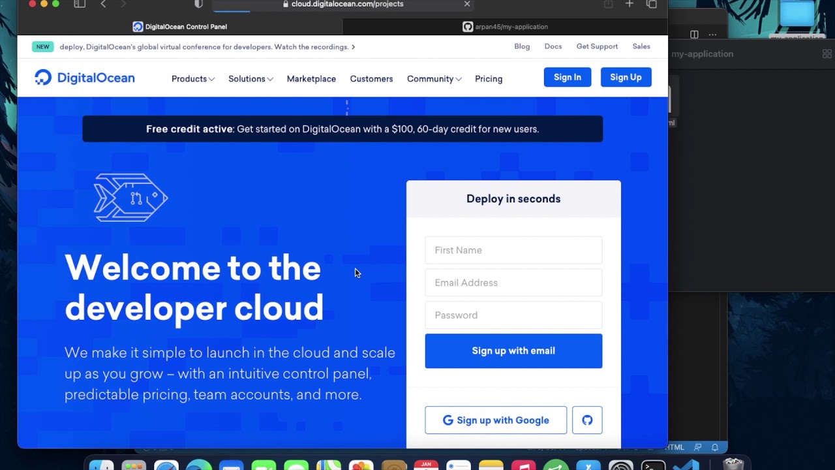Switch to arpan45/my-application tab
Screen dimensions: 835x470
pyautogui.click(x=506, y=27)
